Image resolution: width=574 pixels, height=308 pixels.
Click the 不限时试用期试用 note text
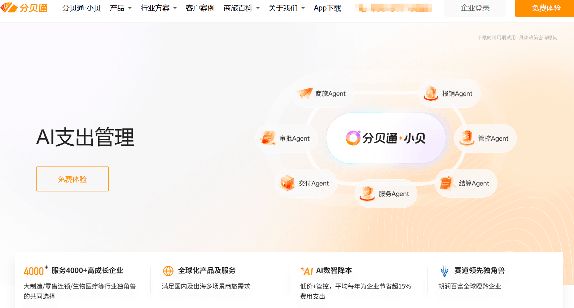(496, 38)
